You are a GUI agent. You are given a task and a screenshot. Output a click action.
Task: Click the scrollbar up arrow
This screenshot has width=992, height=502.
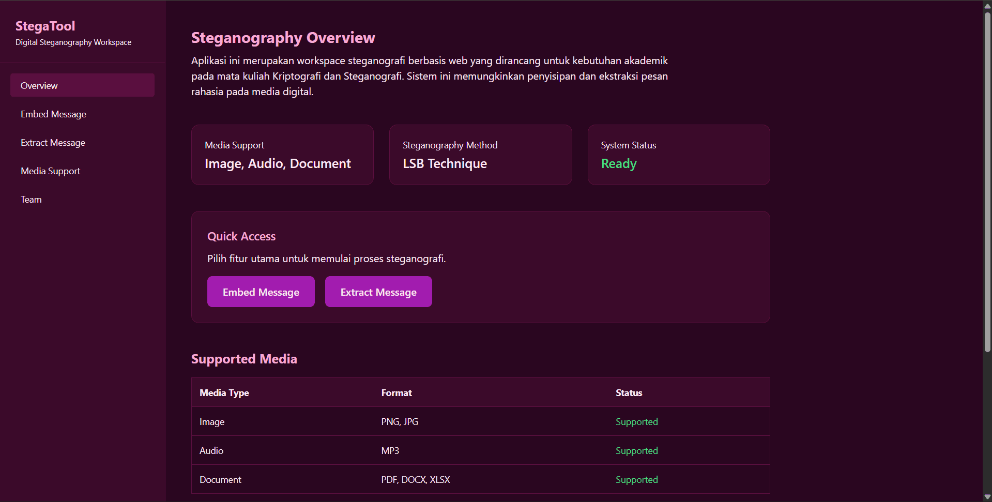(x=987, y=6)
